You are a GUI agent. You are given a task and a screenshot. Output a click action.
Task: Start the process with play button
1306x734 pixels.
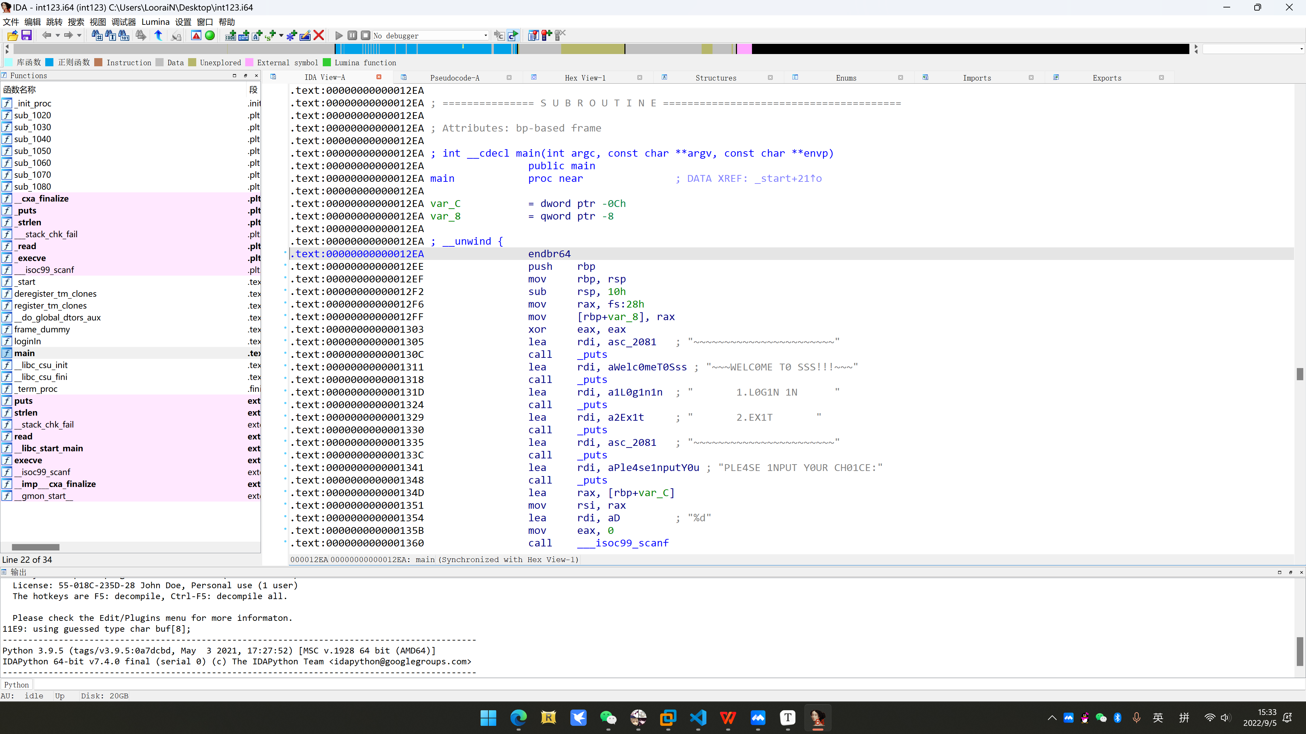point(339,35)
